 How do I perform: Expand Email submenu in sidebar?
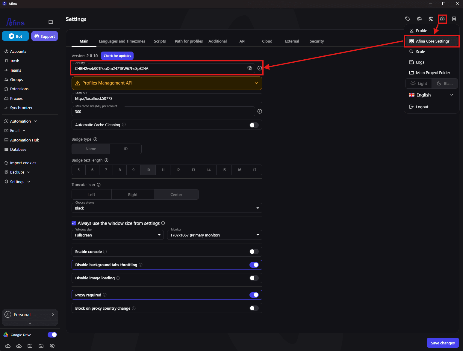click(x=24, y=130)
